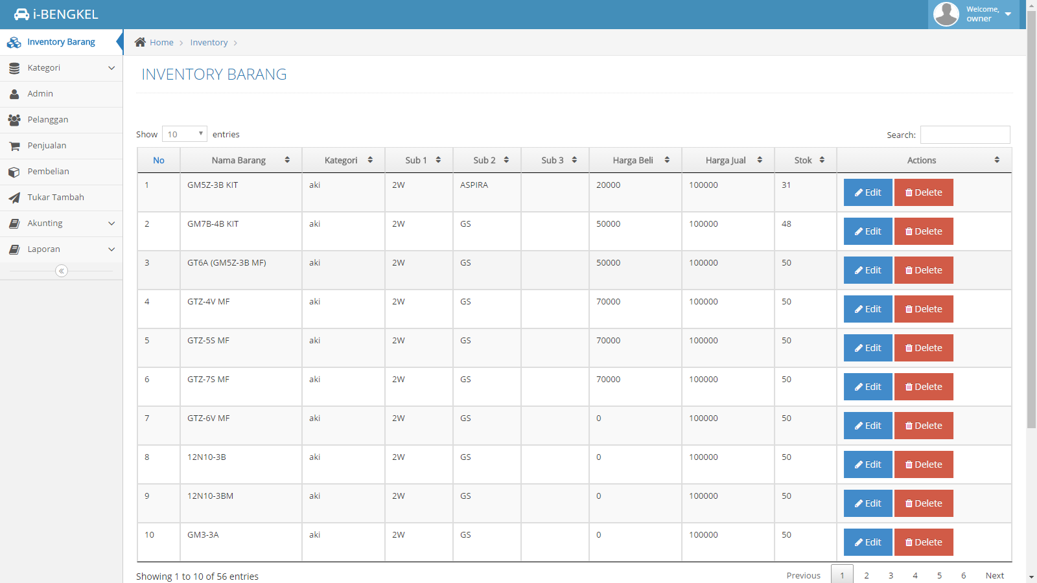Click the owner avatar picture
The height and width of the screenshot is (583, 1037).
[x=946, y=14]
